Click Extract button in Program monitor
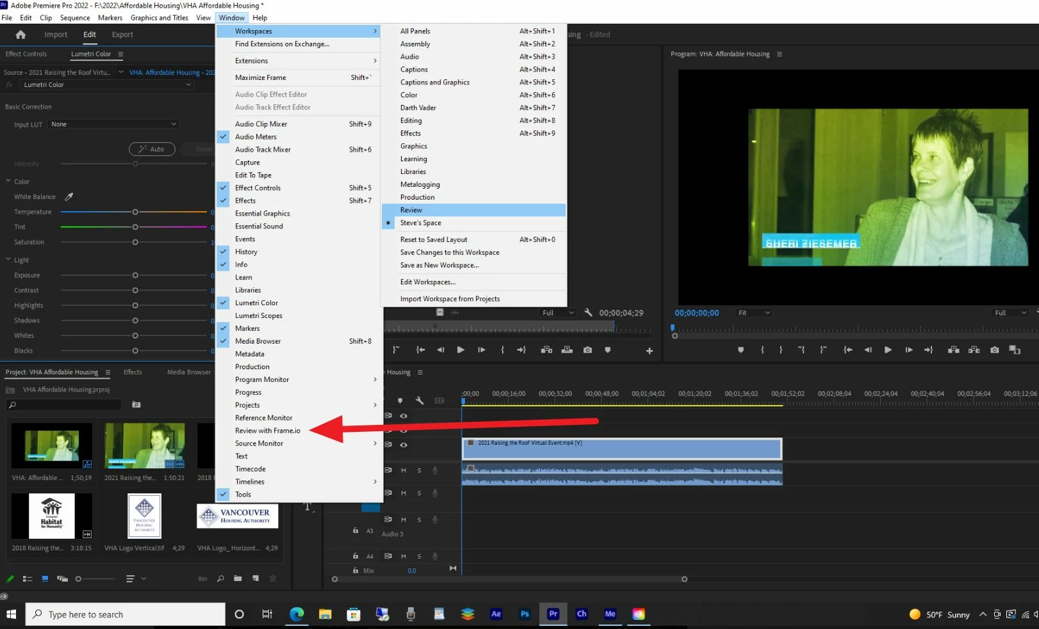 (974, 350)
